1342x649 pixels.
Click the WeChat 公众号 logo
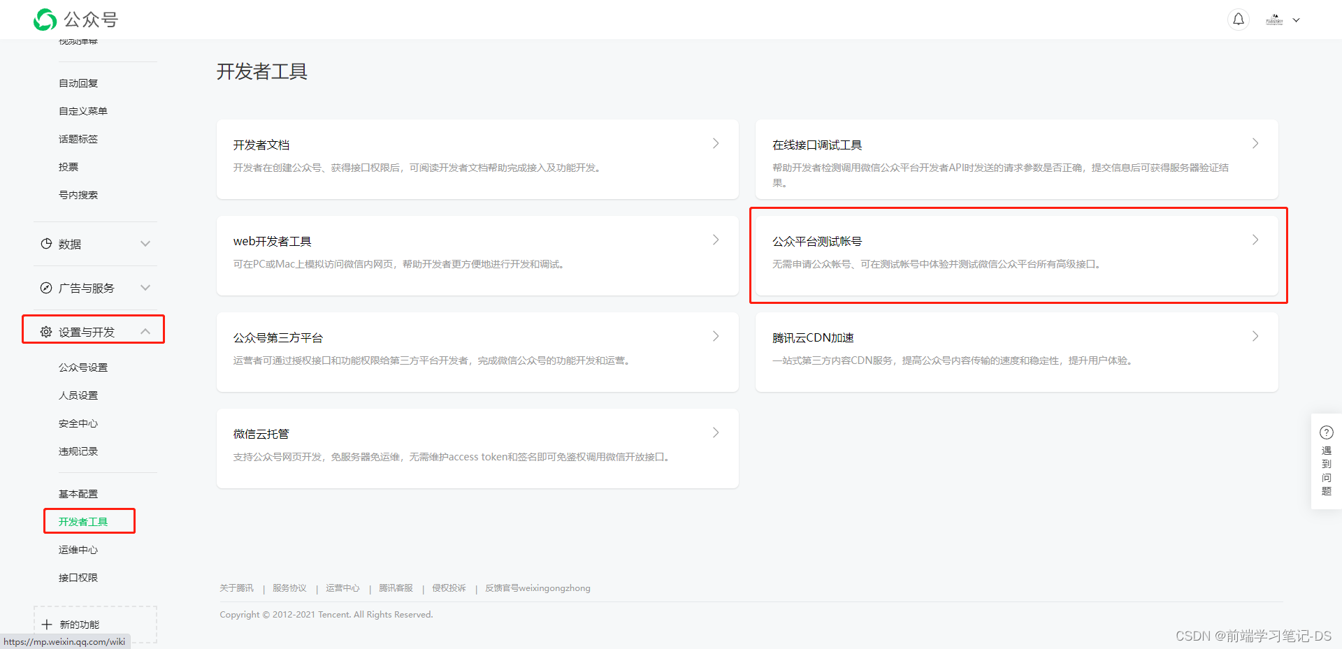pos(75,20)
